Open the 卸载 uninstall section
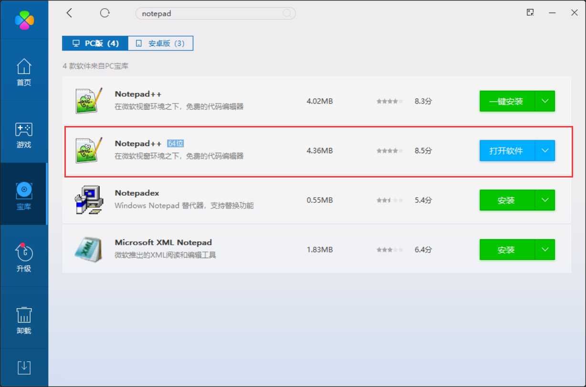 24,320
